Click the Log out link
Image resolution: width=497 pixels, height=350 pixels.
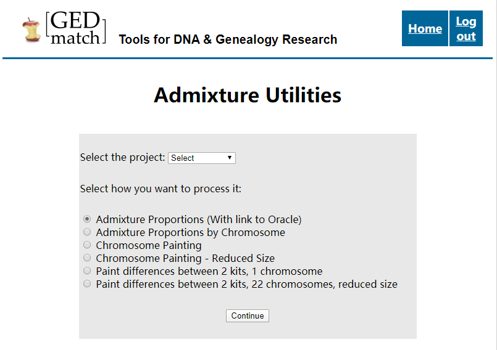(466, 28)
